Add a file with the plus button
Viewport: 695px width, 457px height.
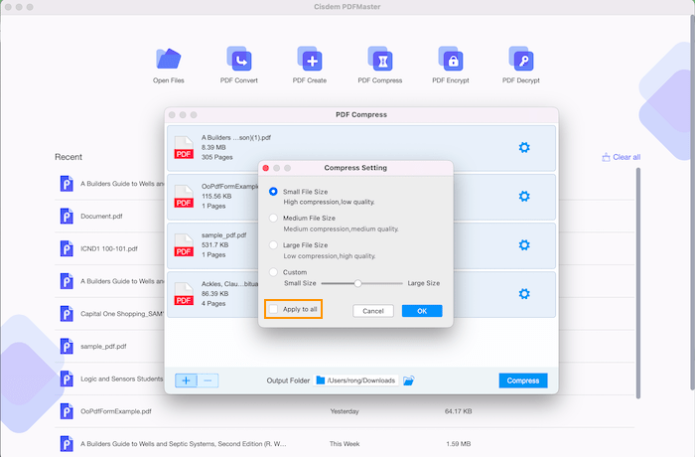click(x=187, y=381)
